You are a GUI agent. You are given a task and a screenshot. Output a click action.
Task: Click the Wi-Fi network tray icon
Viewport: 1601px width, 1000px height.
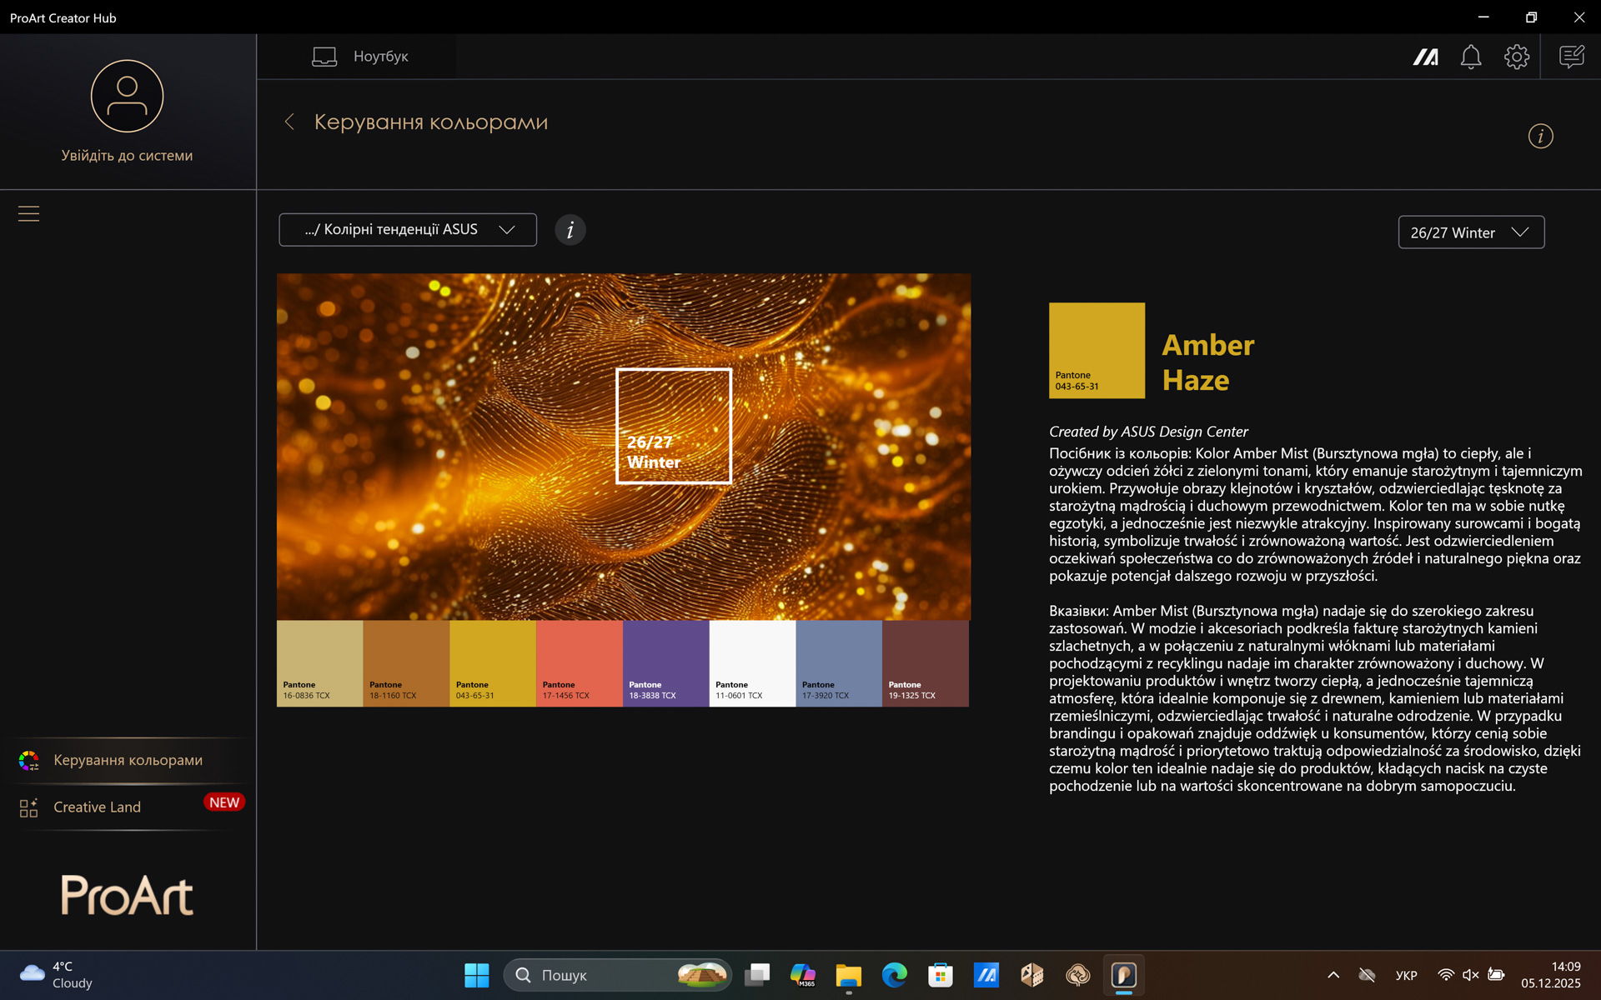[1446, 975]
